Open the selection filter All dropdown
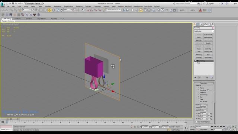This screenshot has width=238, height=134. 26,10
